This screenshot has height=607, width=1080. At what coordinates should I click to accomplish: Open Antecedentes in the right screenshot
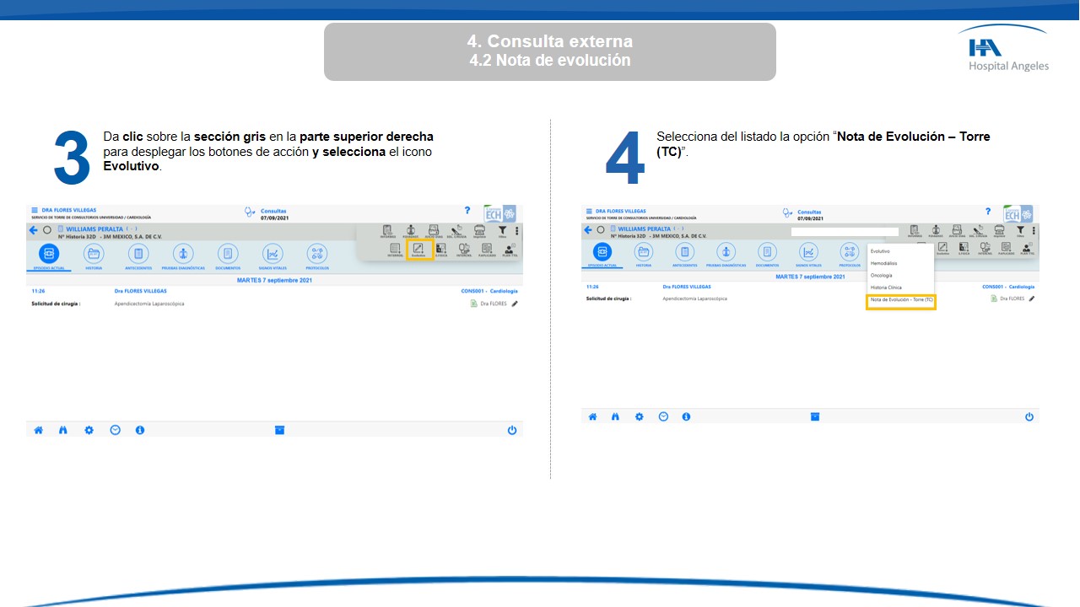pos(685,252)
